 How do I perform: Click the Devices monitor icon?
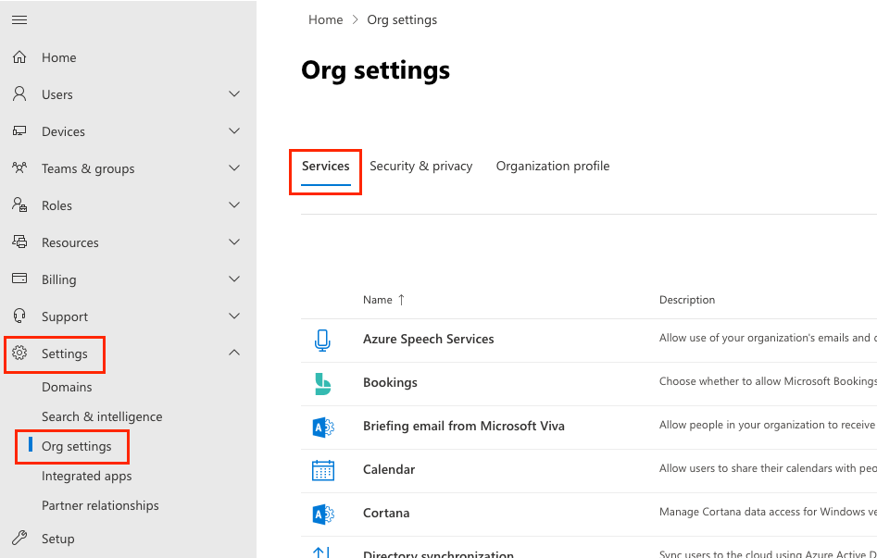click(x=19, y=130)
